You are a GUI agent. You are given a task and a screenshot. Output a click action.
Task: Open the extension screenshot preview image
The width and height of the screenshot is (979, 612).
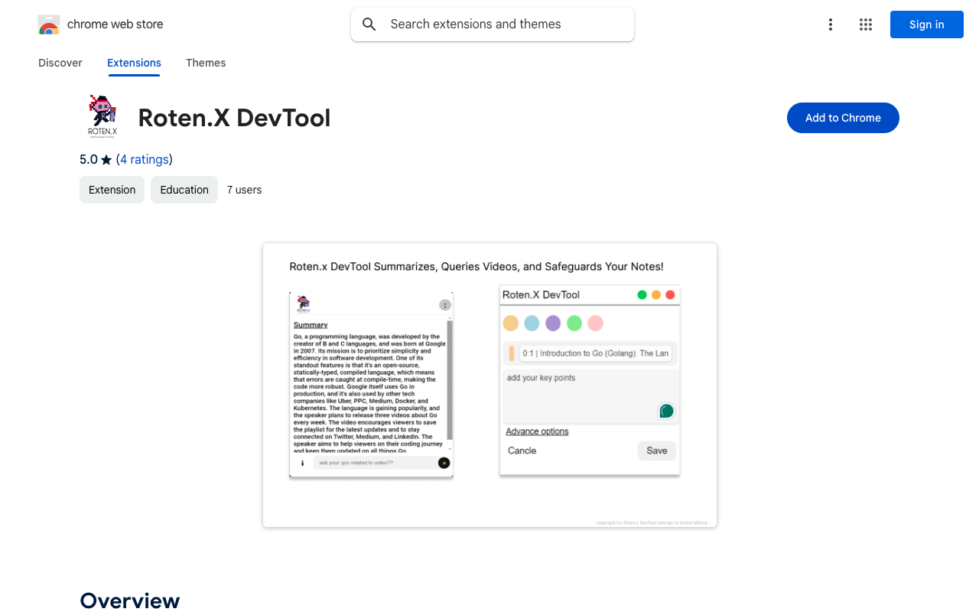pos(489,386)
